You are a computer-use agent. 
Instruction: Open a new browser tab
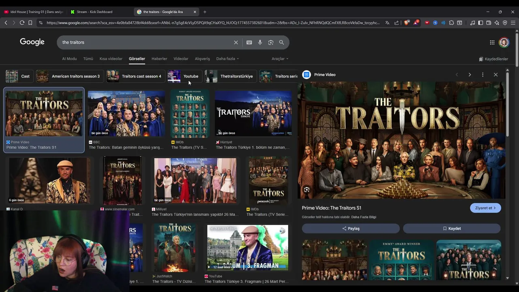click(x=205, y=12)
